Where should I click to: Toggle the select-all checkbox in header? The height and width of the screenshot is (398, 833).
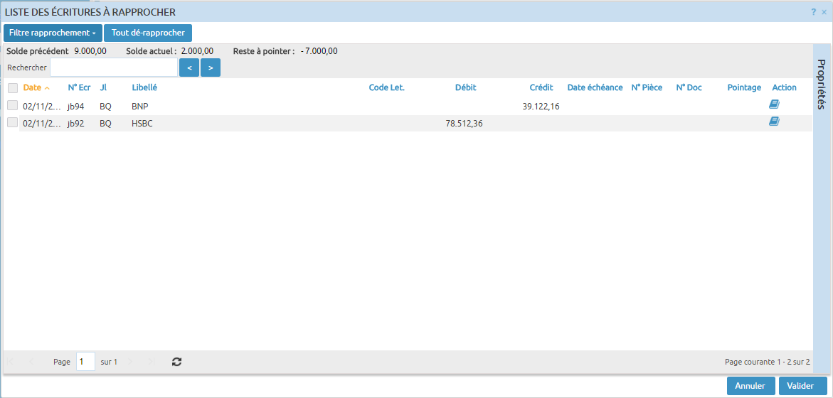click(x=13, y=88)
